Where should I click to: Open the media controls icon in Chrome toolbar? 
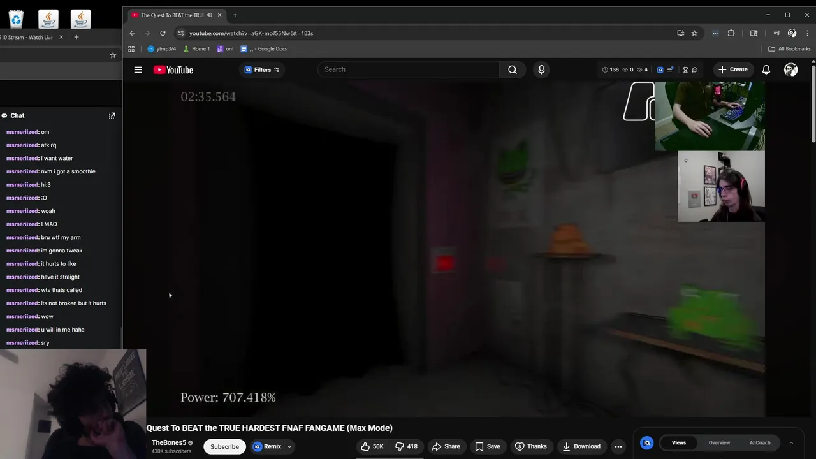[x=776, y=33]
